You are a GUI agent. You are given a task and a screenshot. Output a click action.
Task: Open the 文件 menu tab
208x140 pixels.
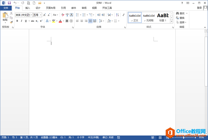coord(6,8)
